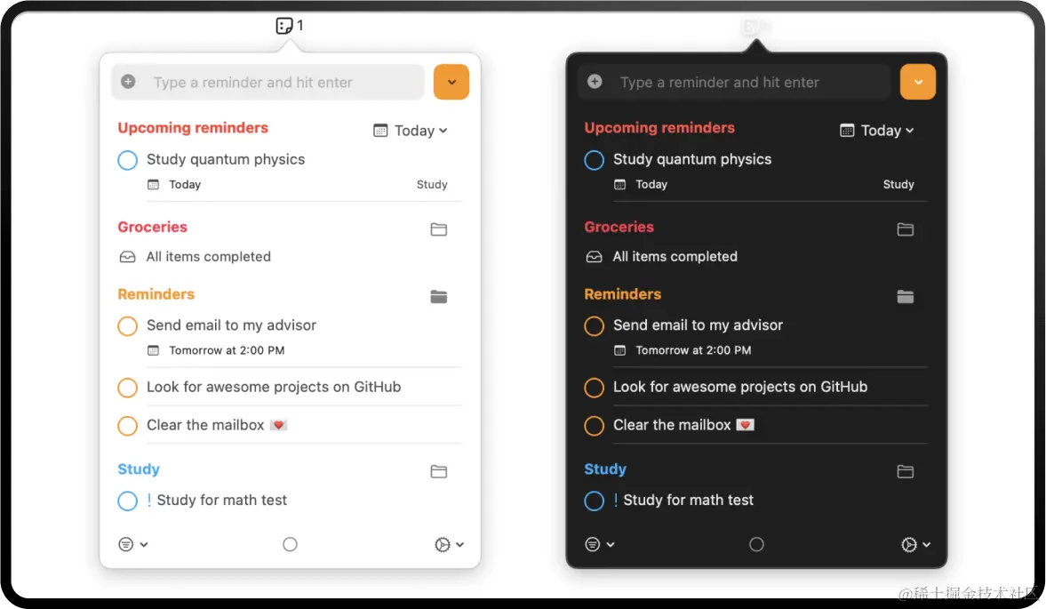
Task: Click Study folder icon in dark panel
Action: (x=906, y=471)
